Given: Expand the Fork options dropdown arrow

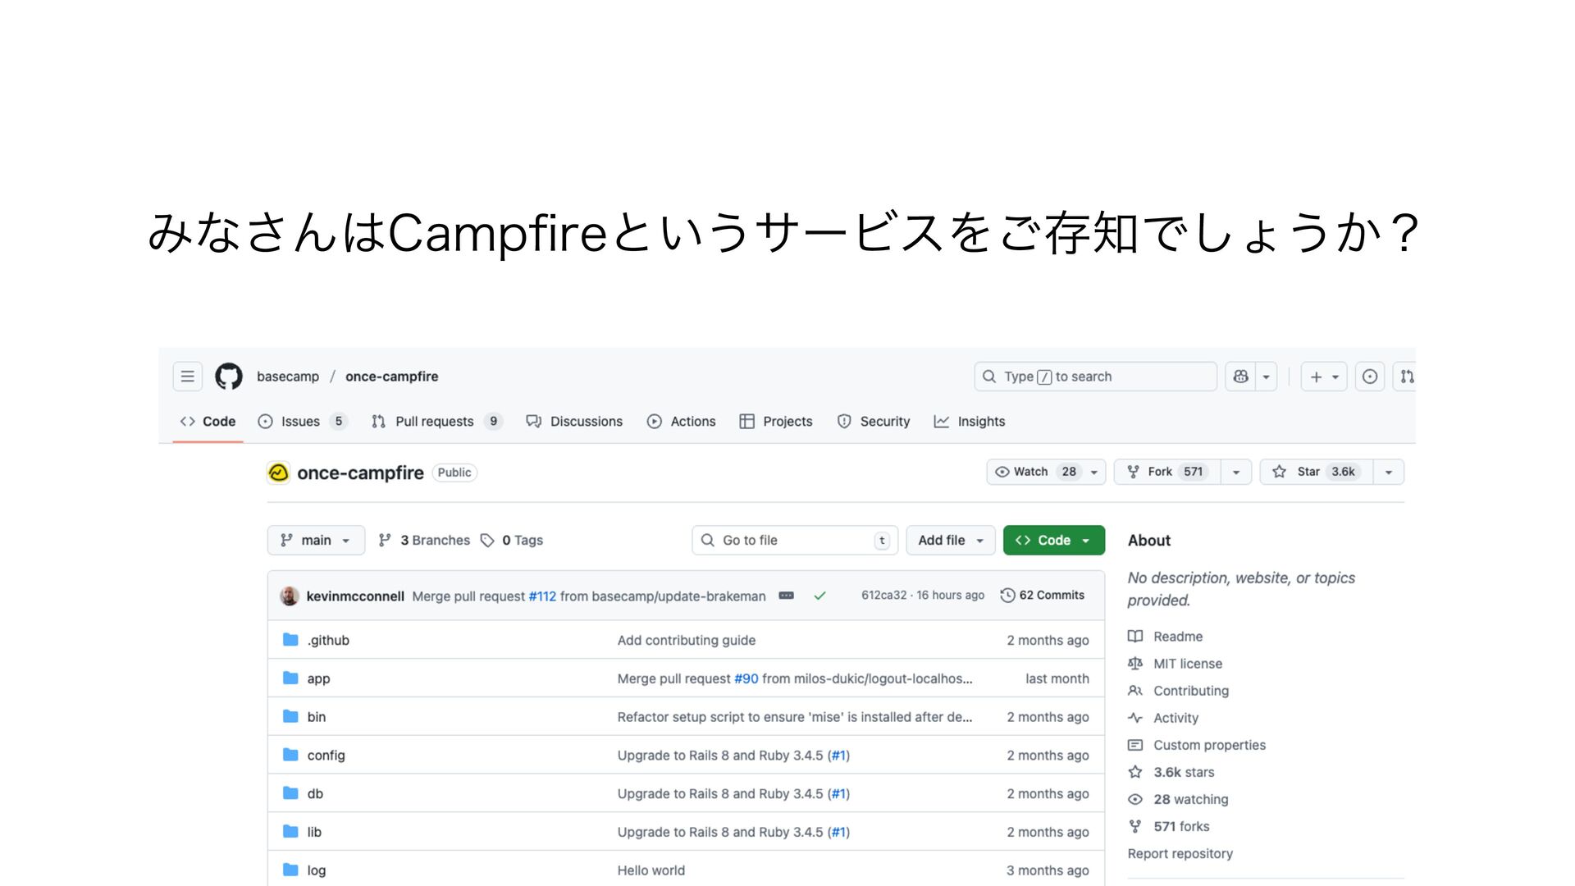Looking at the screenshot, I should tap(1235, 472).
